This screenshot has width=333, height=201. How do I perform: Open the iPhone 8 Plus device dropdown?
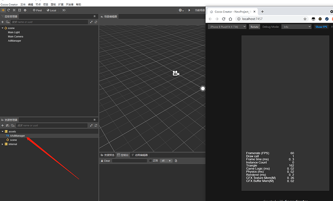click(x=227, y=27)
